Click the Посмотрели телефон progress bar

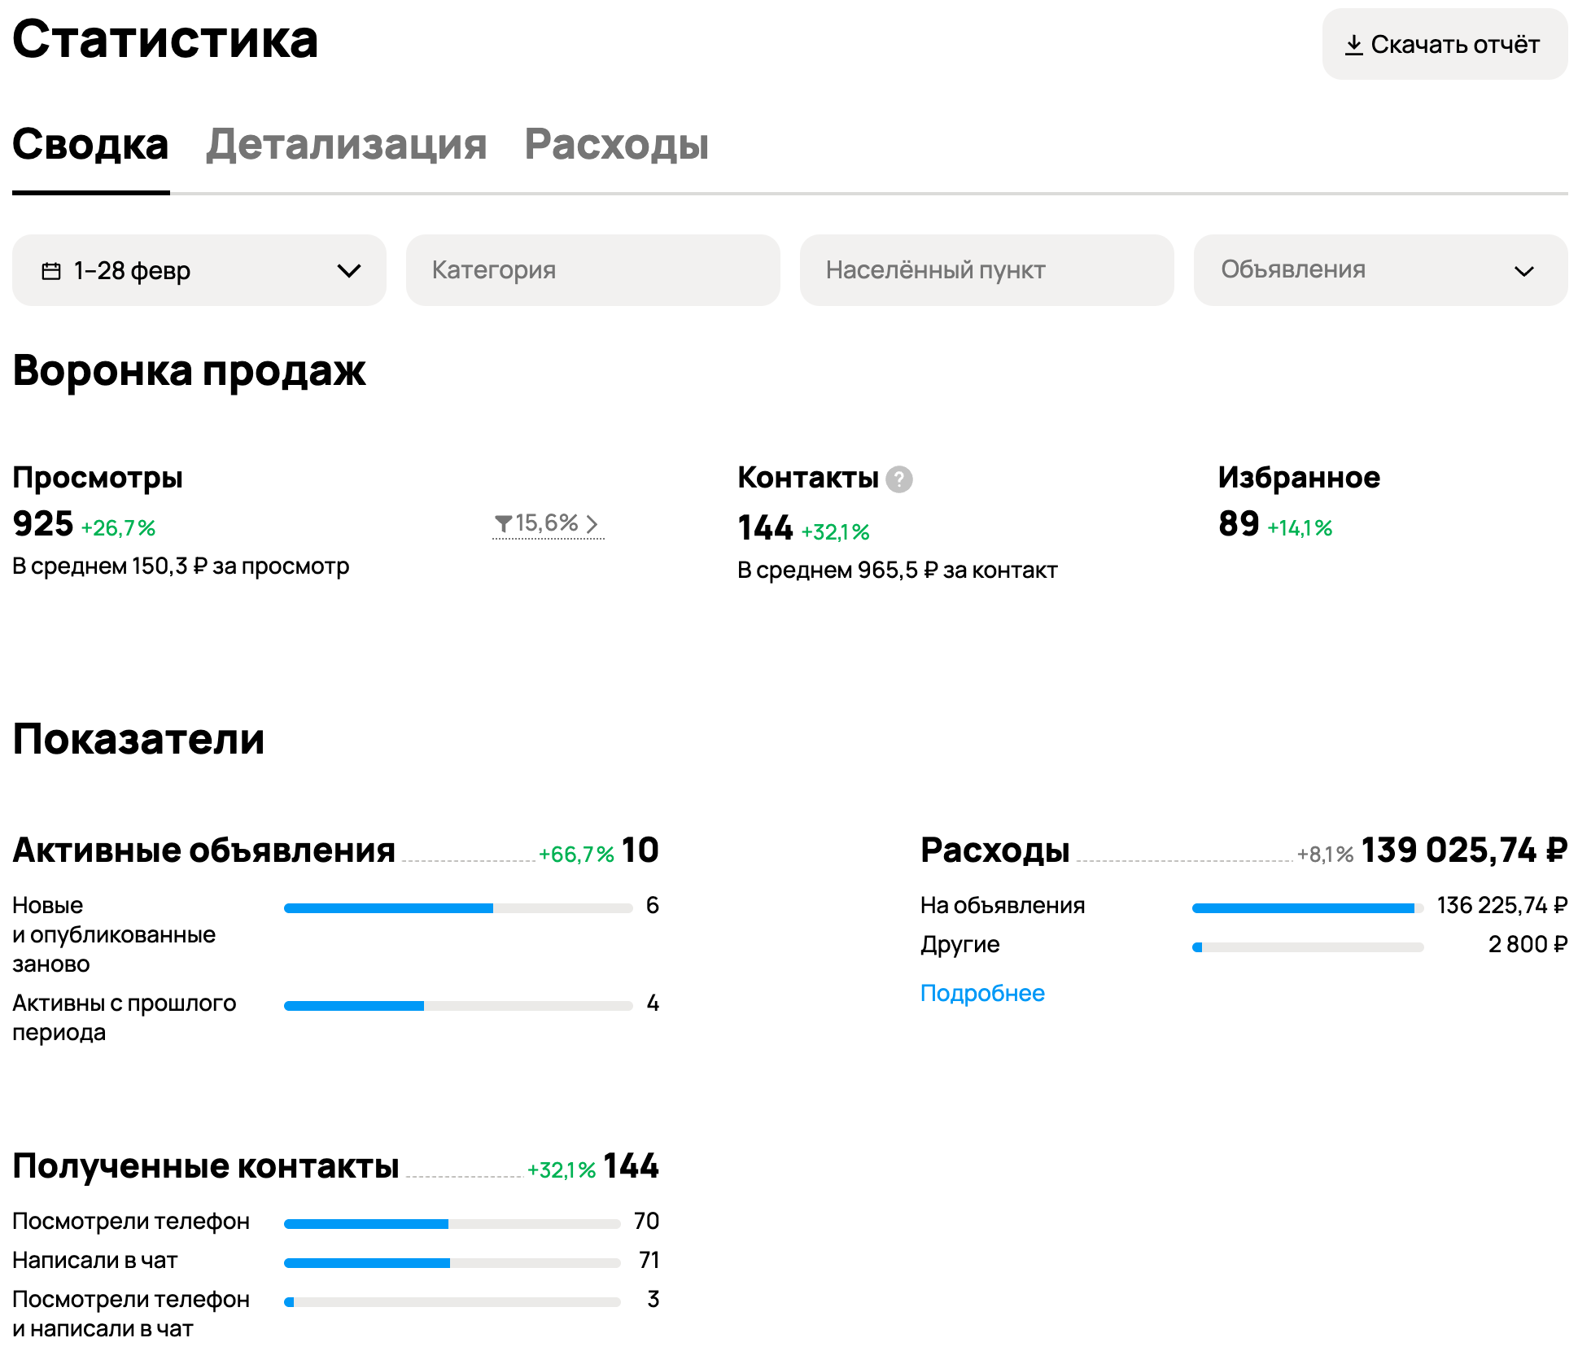click(x=452, y=1223)
